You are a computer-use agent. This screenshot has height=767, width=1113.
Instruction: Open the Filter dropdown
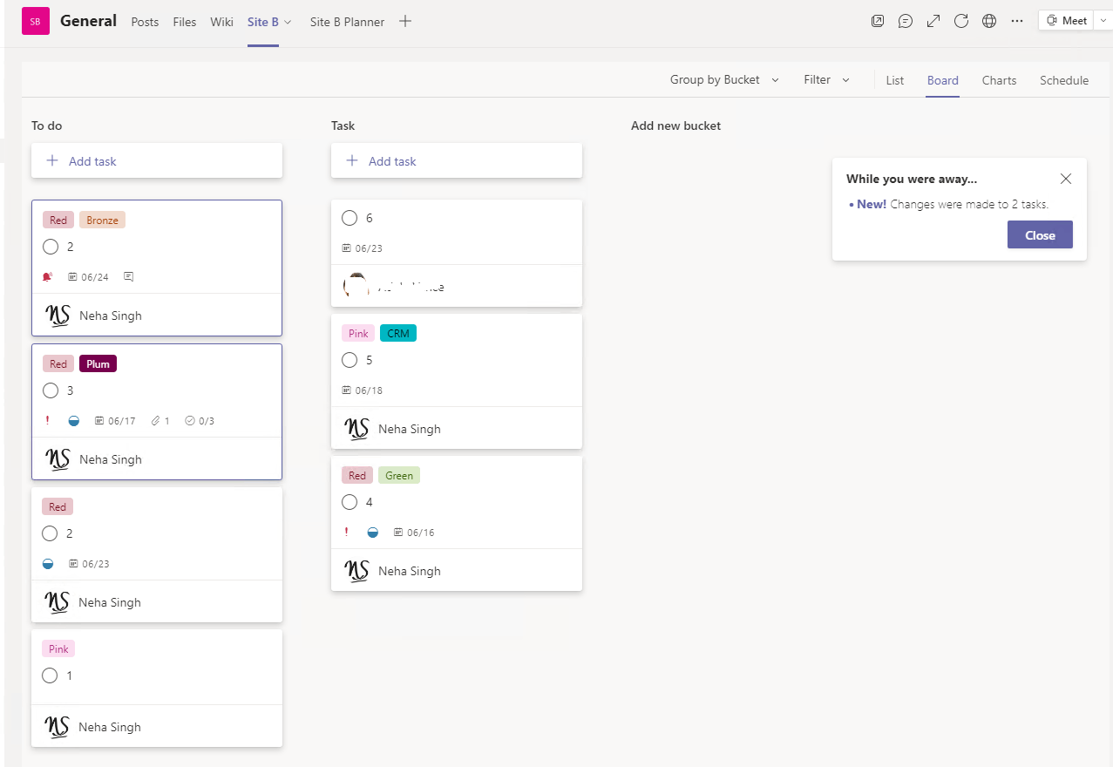827,79
